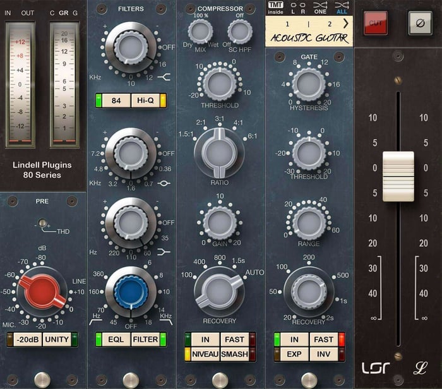Click the COMPRESSOR module bottom bypass button
Viewport: 442px width, 389px height.
click(220, 380)
